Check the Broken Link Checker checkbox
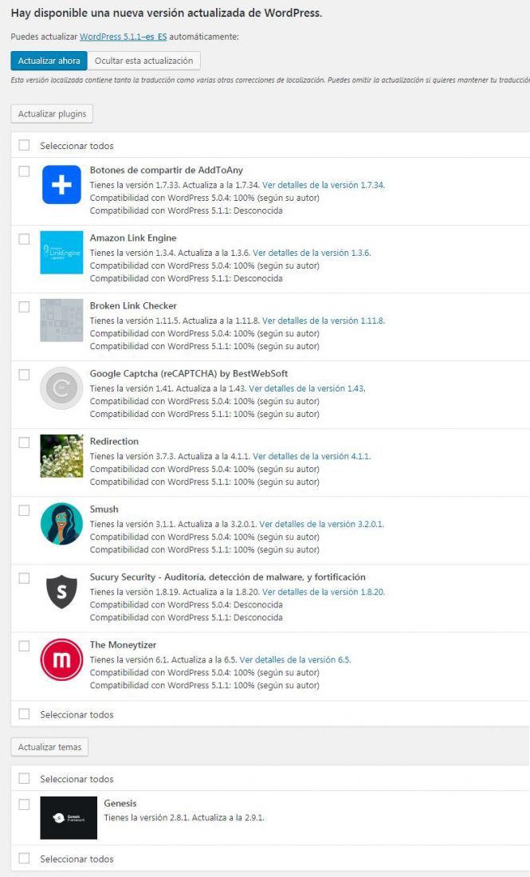 pyautogui.click(x=24, y=307)
